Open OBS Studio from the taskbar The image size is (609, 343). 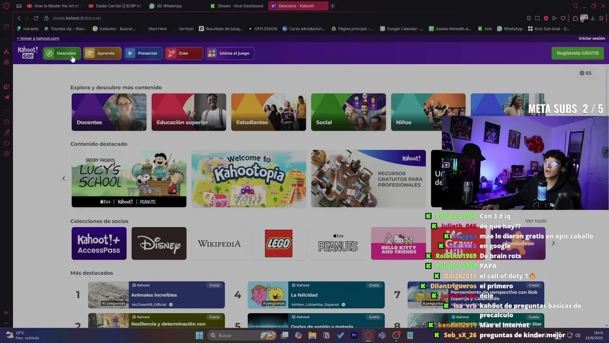396,335
